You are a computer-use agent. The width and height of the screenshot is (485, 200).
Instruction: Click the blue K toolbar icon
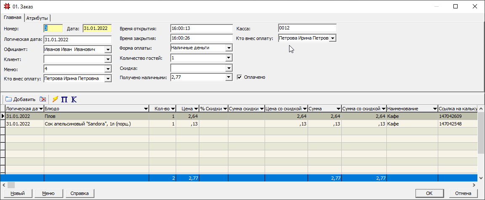[x=74, y=99]
